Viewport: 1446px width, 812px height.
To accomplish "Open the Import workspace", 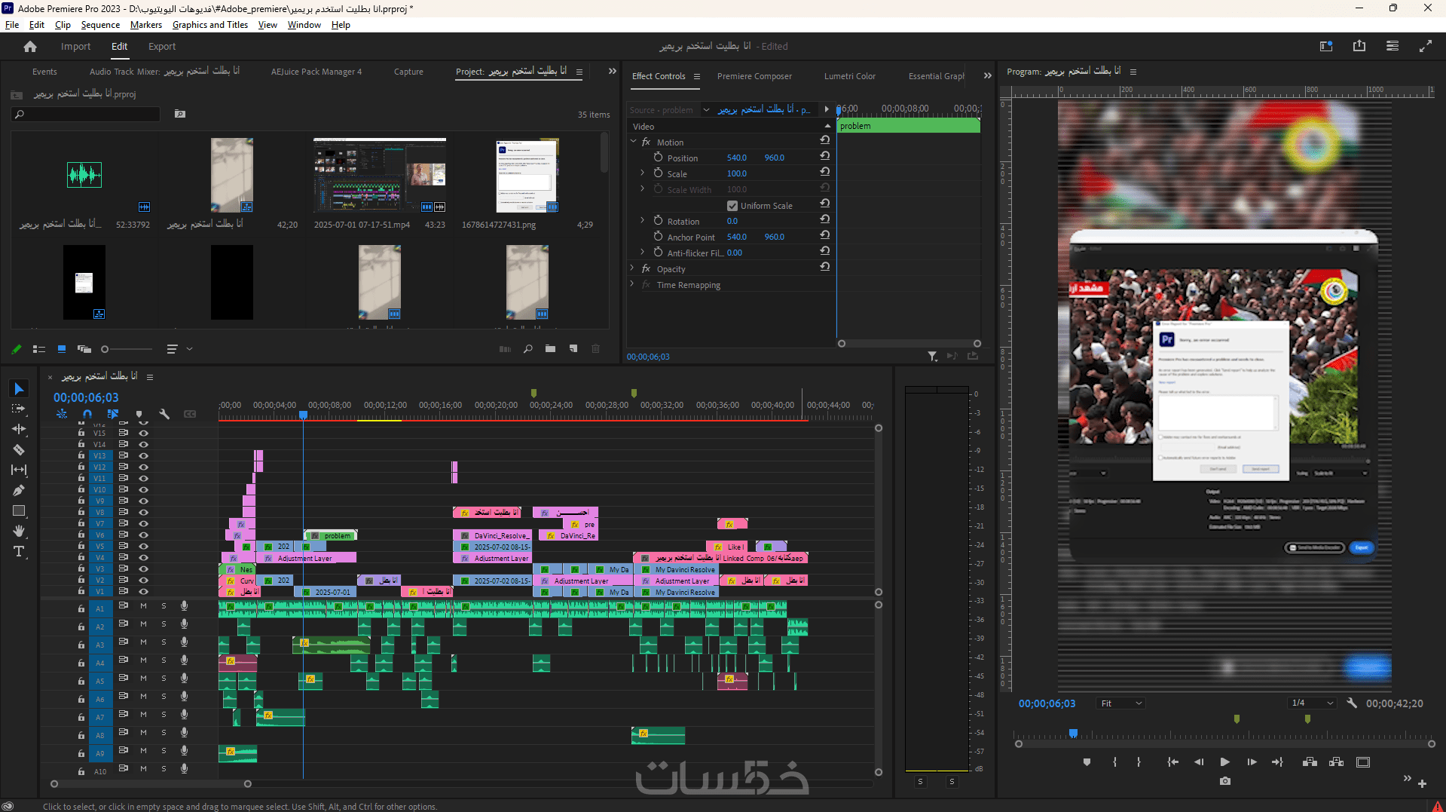I will (x=75, y=47).
